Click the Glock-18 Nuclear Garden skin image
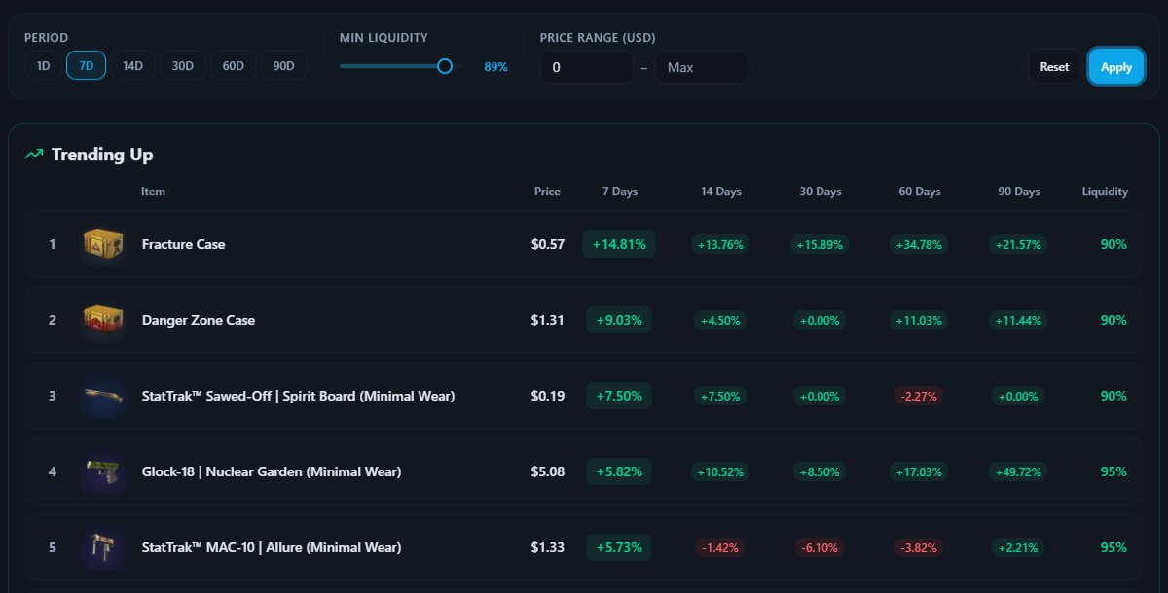This screenshot has height=593, width=1168. (x=102, y=471)
